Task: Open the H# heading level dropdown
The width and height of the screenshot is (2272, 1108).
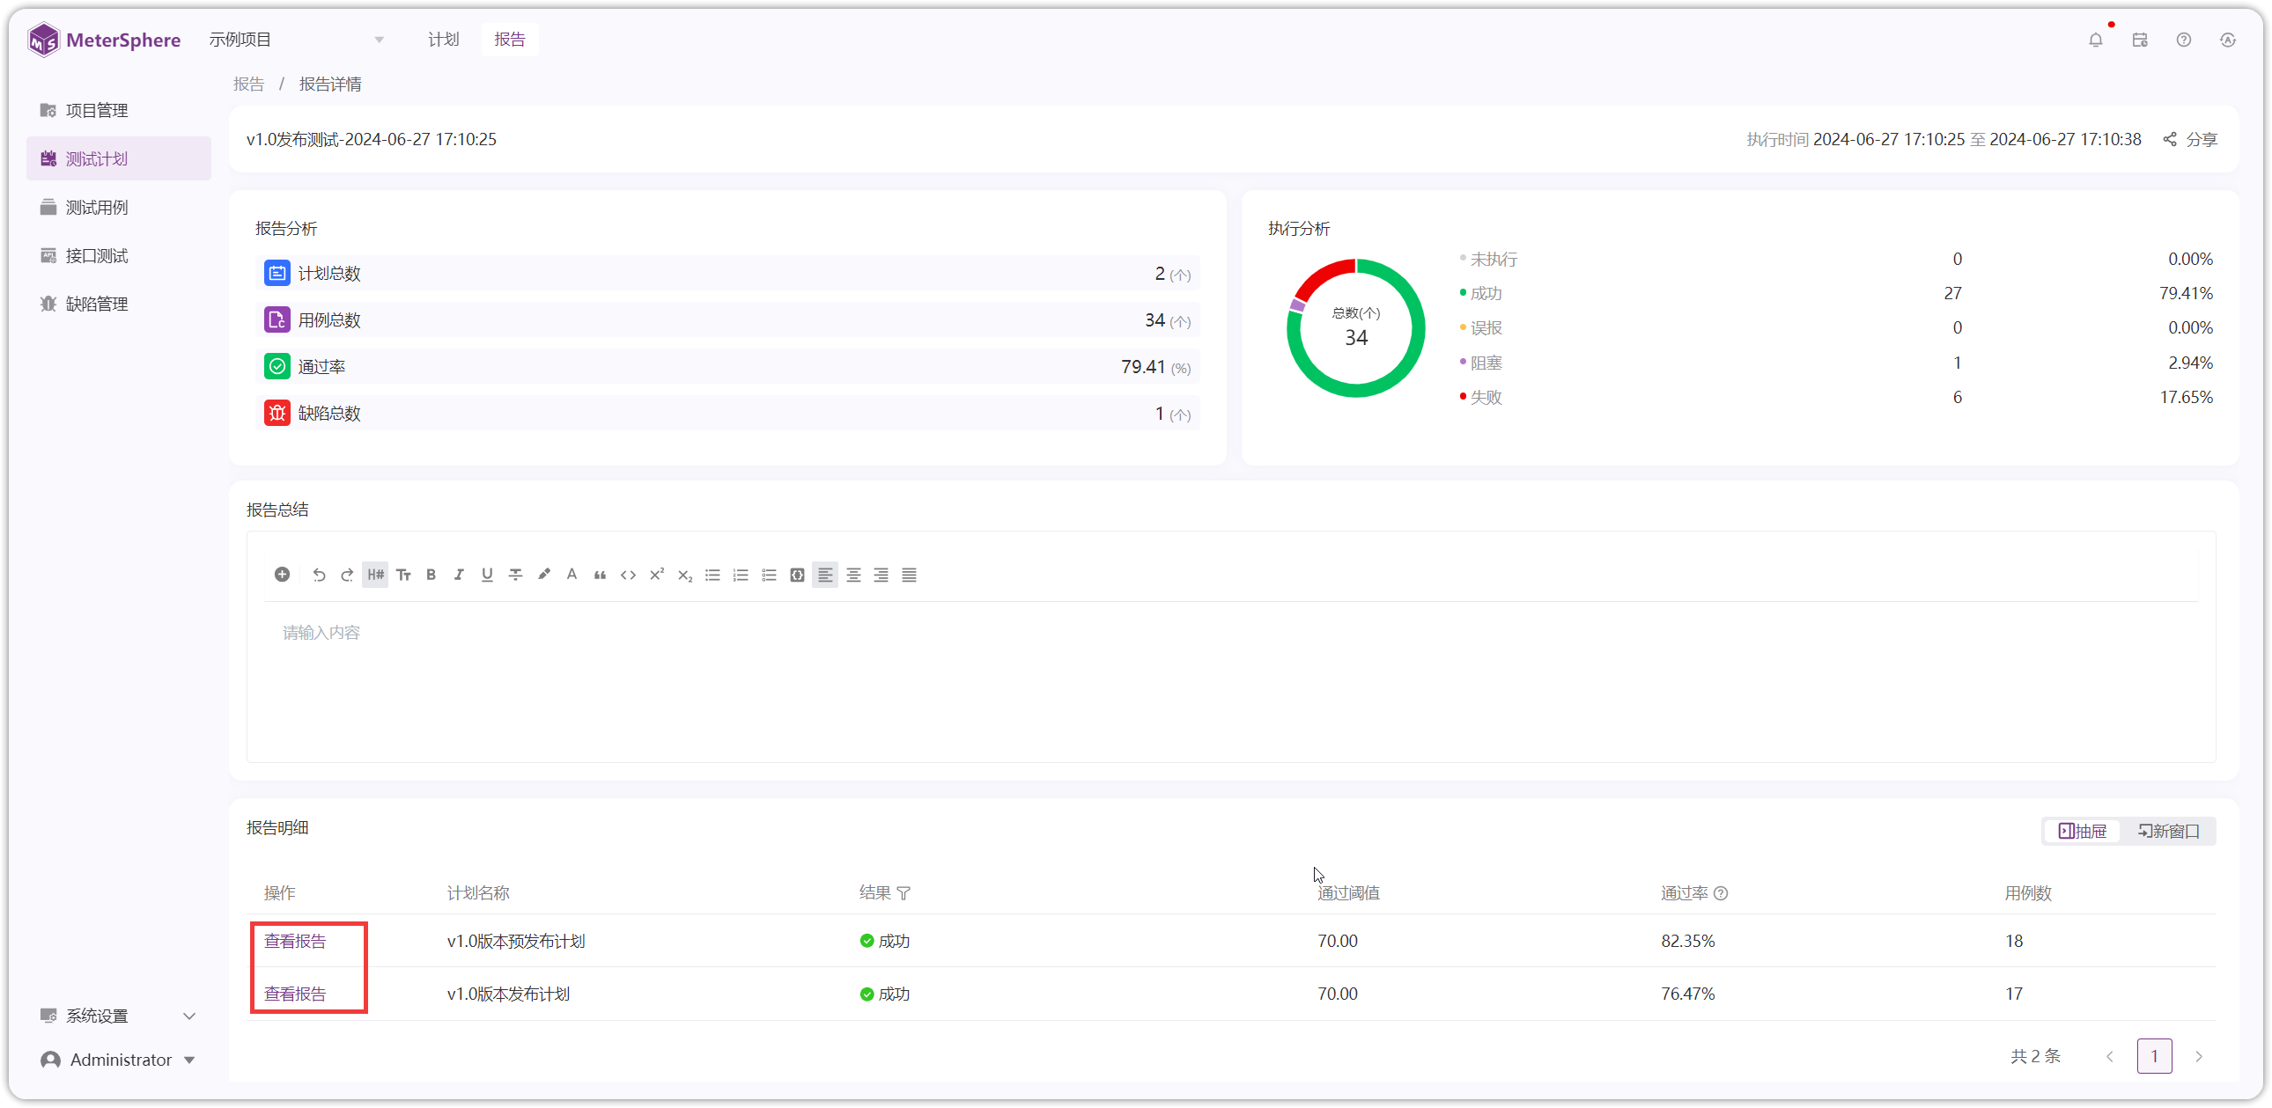Action: [376, 575]
